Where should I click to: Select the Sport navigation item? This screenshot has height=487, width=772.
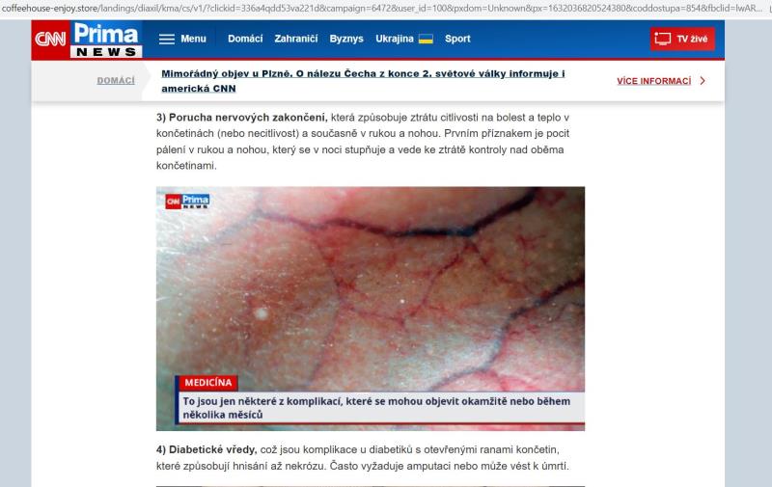tap(457, 39)
